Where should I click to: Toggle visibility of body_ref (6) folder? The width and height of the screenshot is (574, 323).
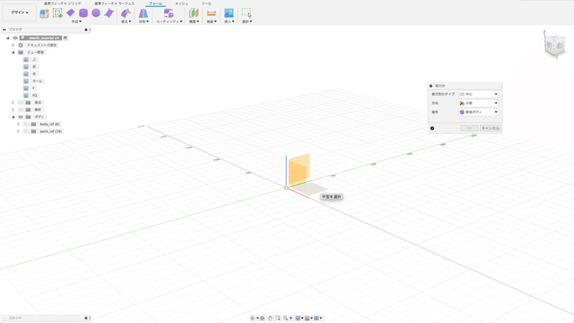pos(26,124)
